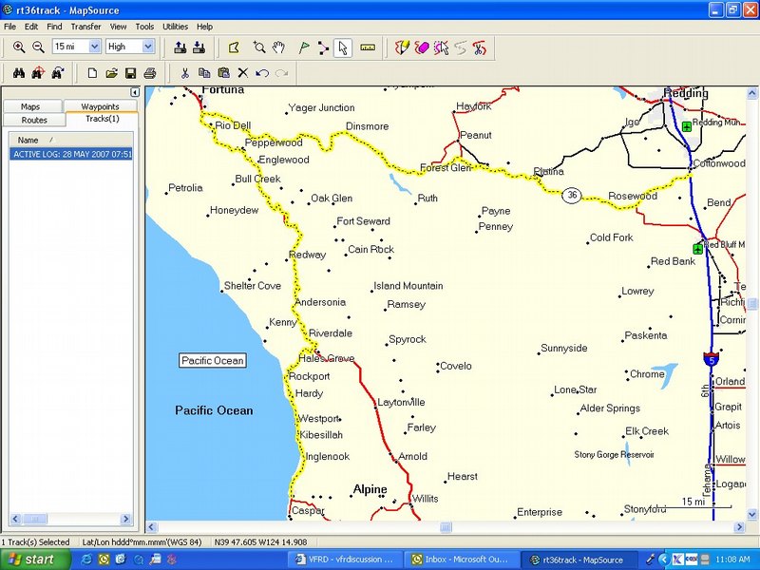Toggle the Selection arrow tool
The width and height of the screenshot is (760, 570).
(x=343, y=47)
